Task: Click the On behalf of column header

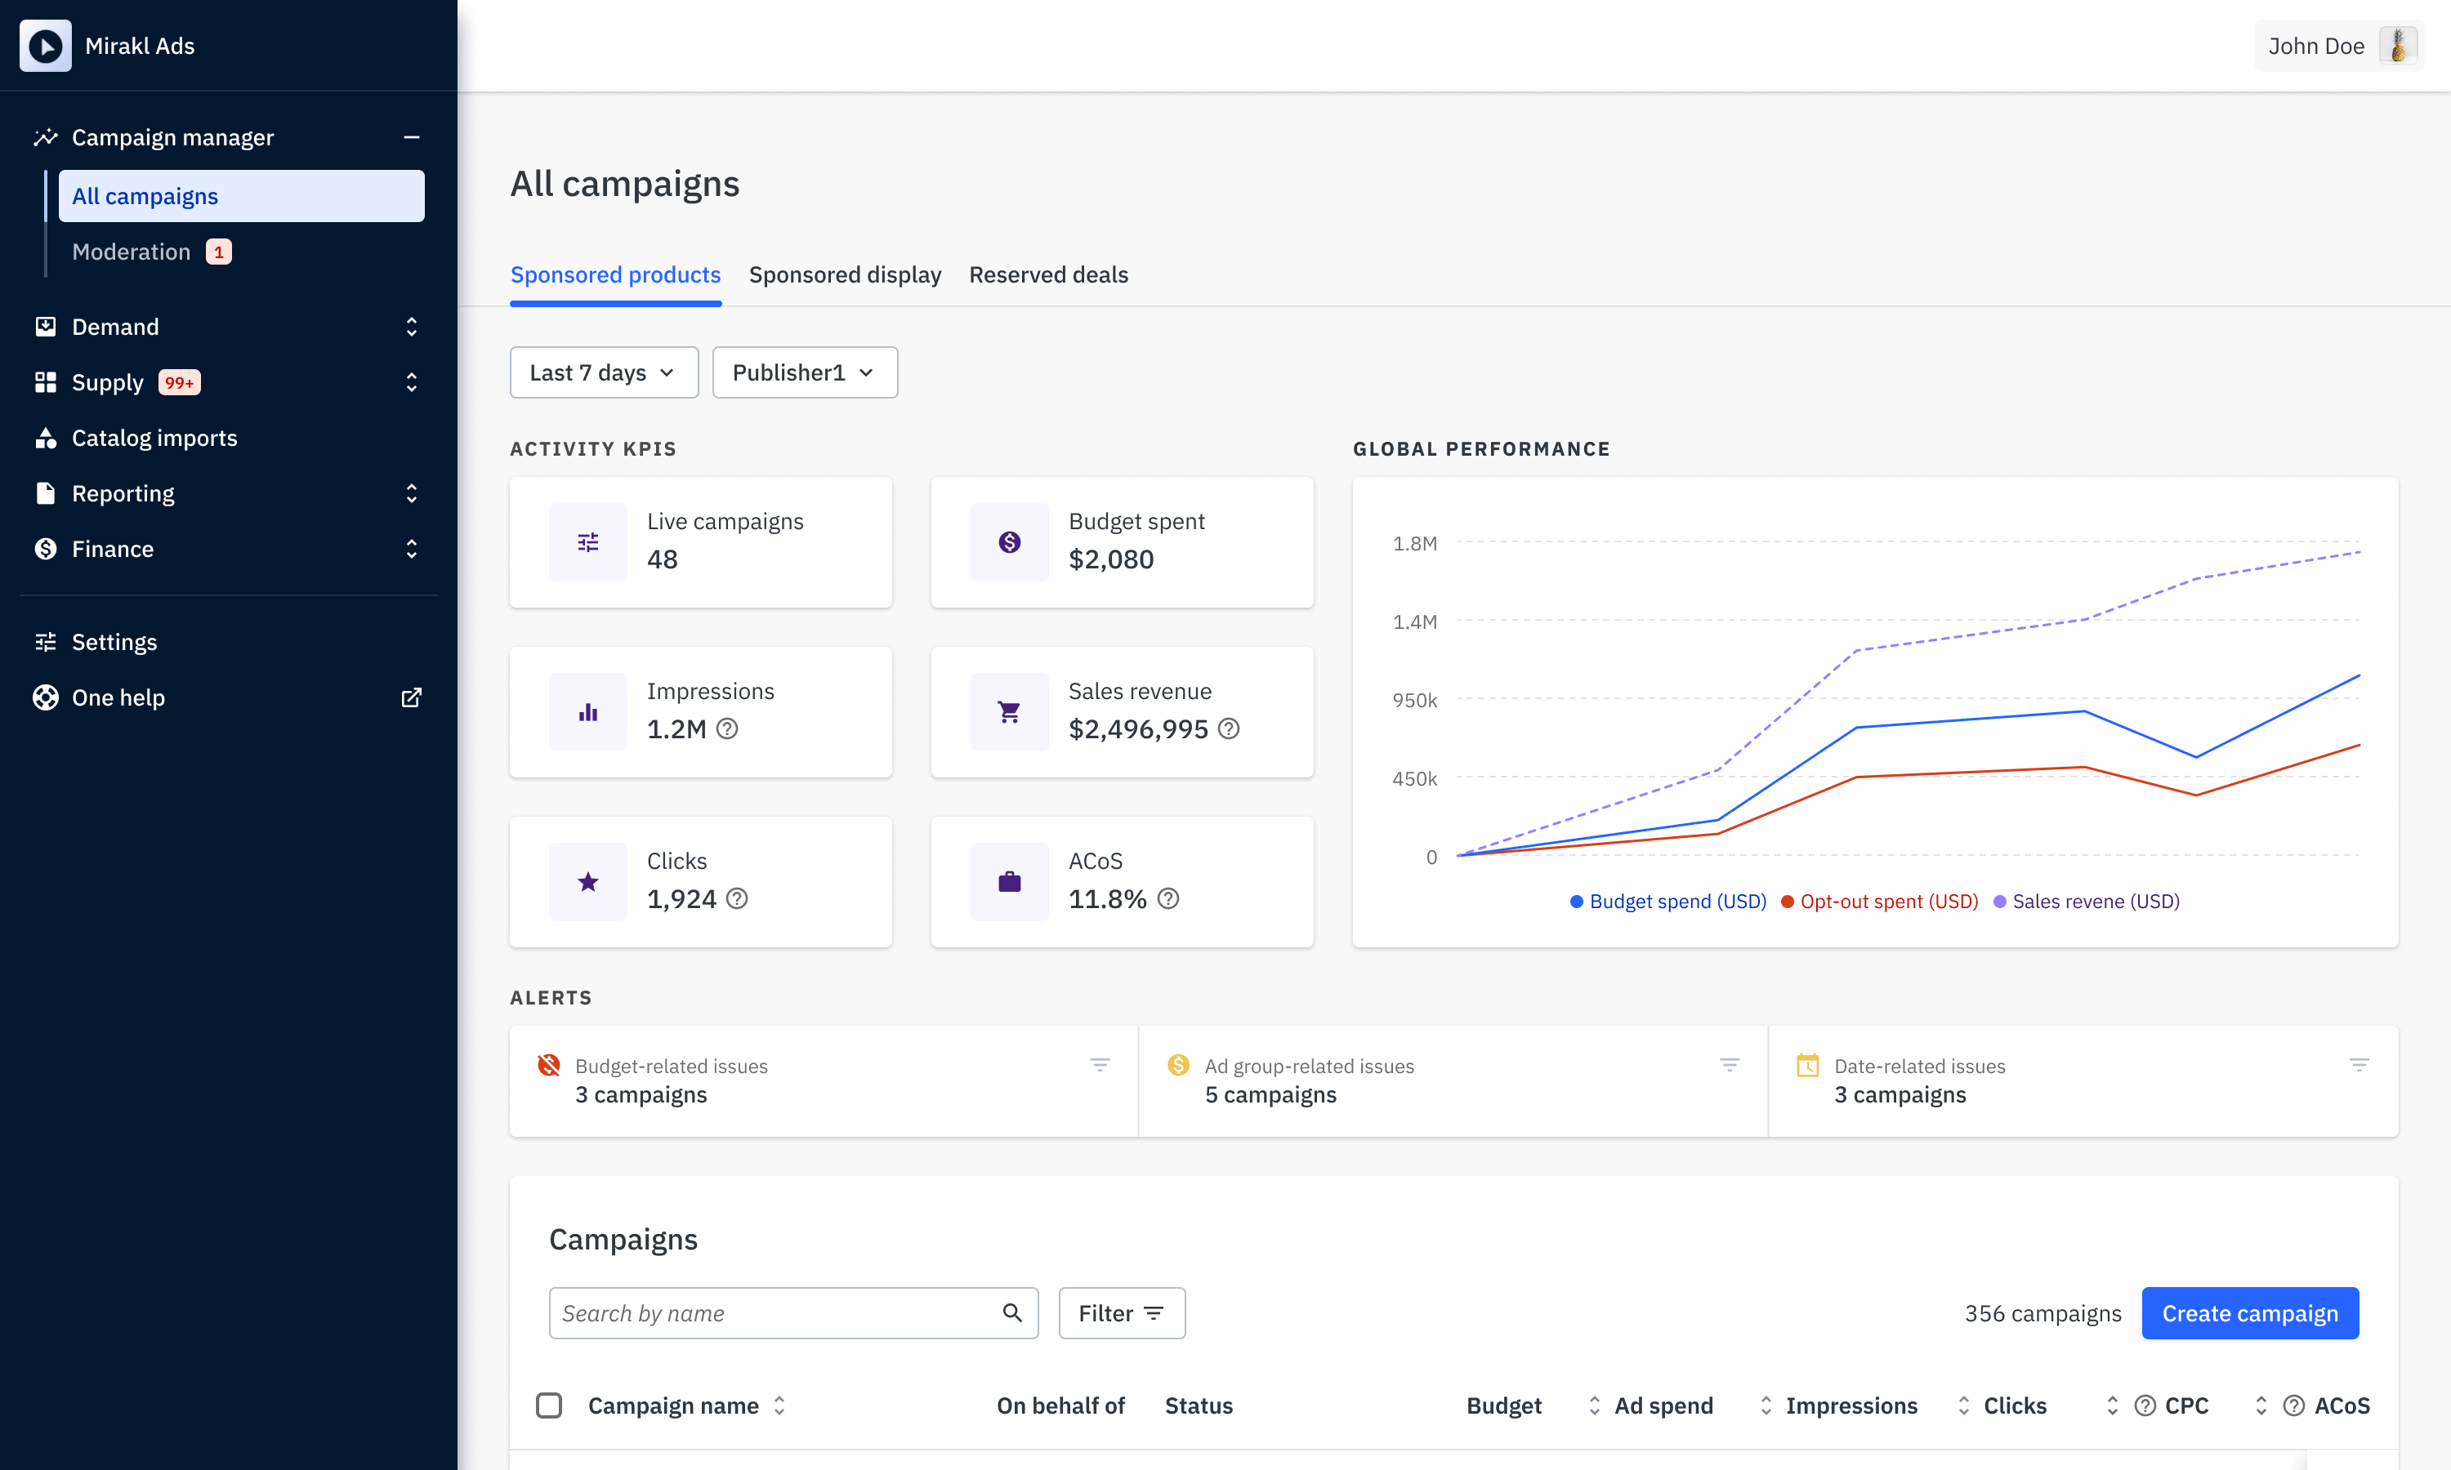Action: point(1061,1405)
